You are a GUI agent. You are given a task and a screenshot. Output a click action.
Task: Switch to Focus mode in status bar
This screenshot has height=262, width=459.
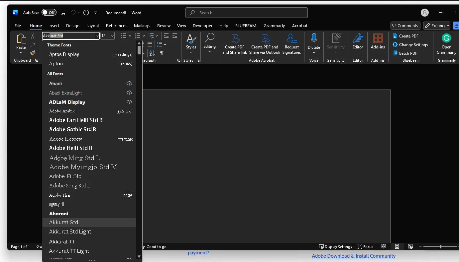[365, 246]
